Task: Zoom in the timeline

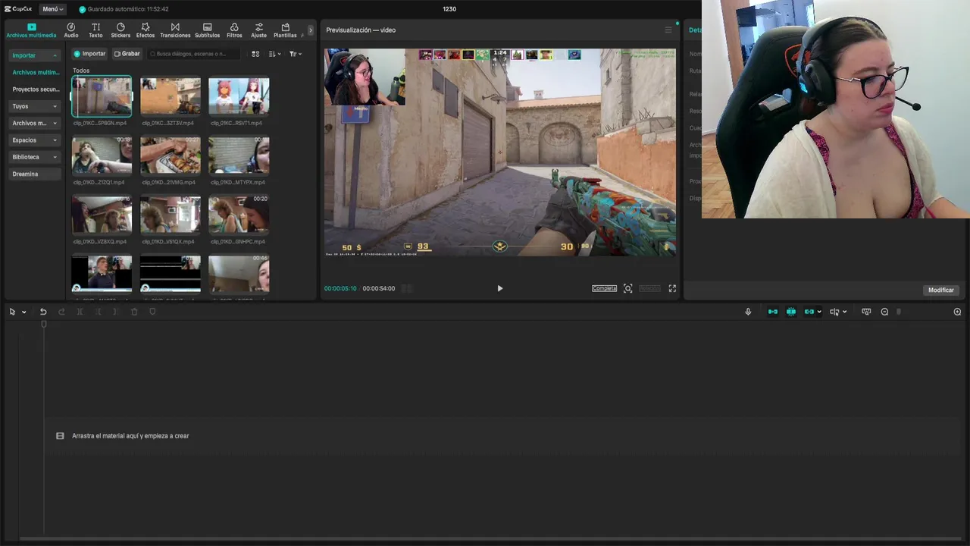Action: tap(957, 312)
